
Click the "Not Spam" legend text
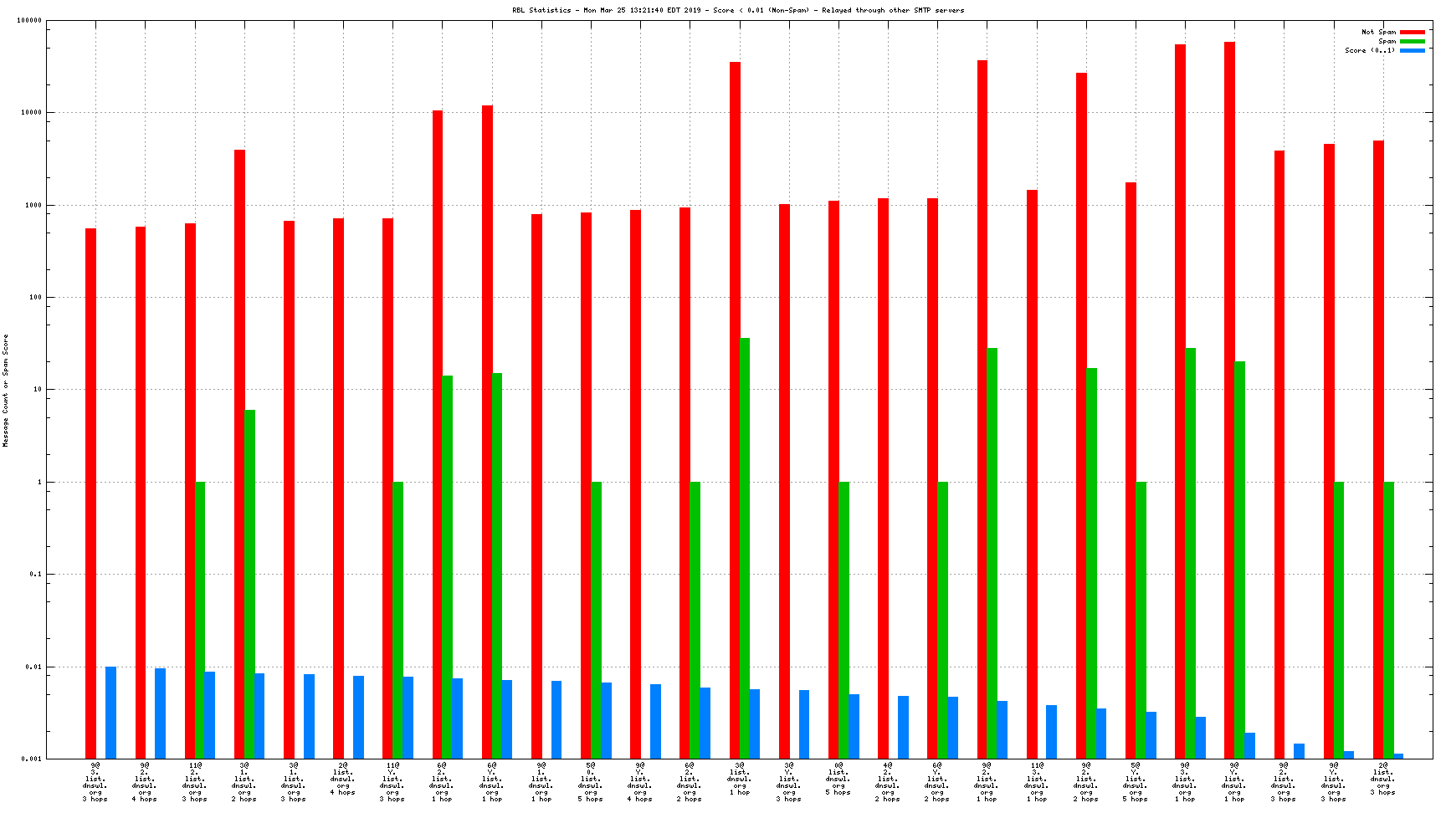tap(1378, 32)
